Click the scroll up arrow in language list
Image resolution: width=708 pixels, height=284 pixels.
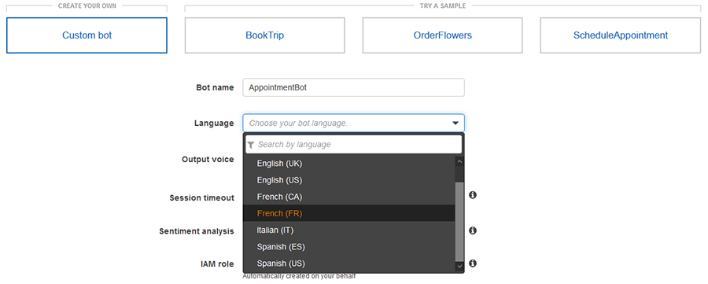[x=459, y=161]
